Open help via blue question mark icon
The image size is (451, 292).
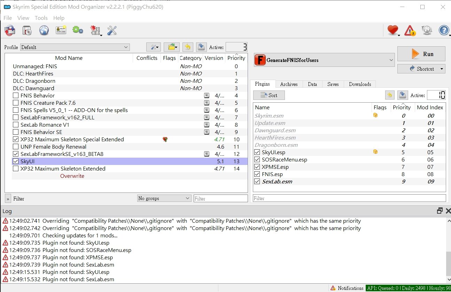tap(444, 31)
